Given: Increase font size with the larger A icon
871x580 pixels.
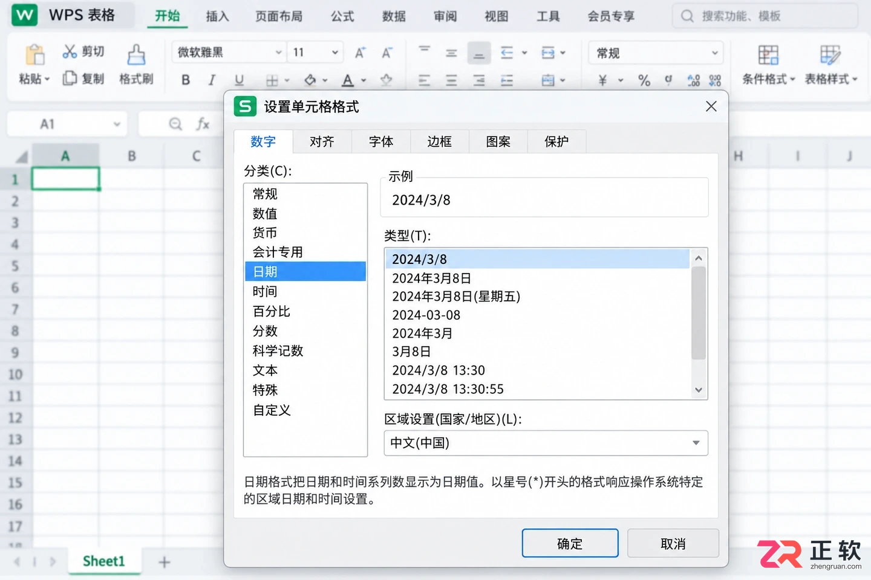Looking at the screenshot, I should [360, 53].
